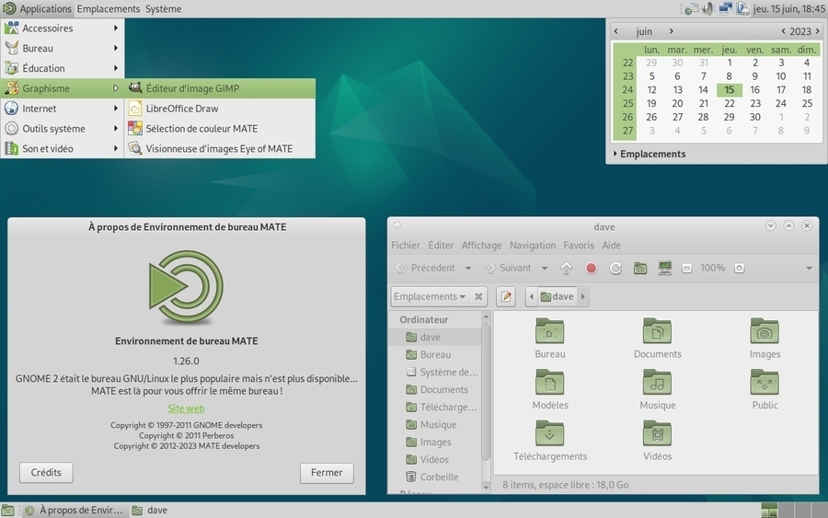Open the Précédent history dropdown arrow
The image size is (828, 518).
pyautogui.click(x=468, y=269)
